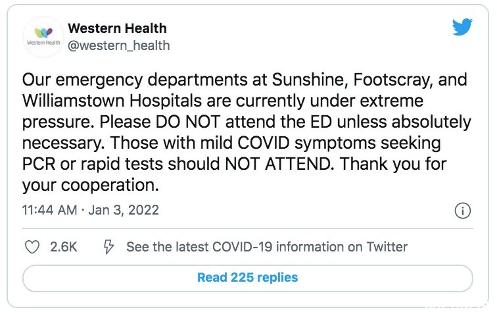Click the Western Health profile avatar
Image resolution: width=497 pixels, height=312 pixels.
[x=43, y=37]
